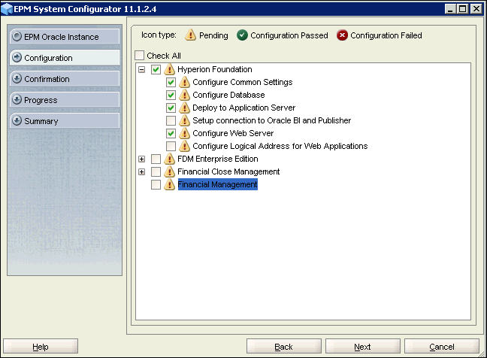Screen dimensions: 487x358
Task: Proceed with the Next button
Action: (x=363, y=346)
